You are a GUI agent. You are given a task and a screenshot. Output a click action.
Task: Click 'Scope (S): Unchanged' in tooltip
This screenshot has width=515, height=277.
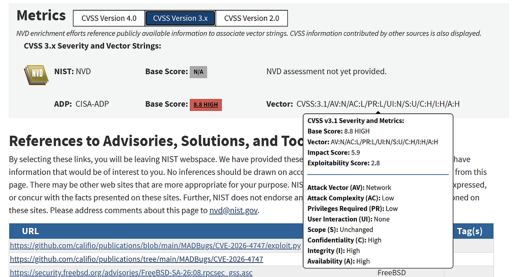pyautogui.click(x=340, y=230)
